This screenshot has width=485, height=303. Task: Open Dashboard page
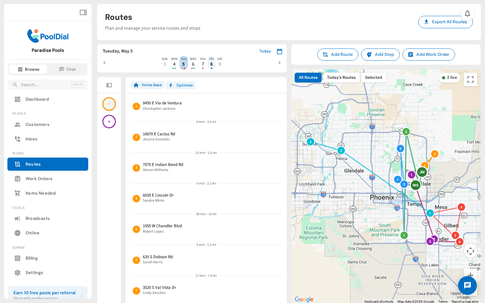(x=48, y=99)
